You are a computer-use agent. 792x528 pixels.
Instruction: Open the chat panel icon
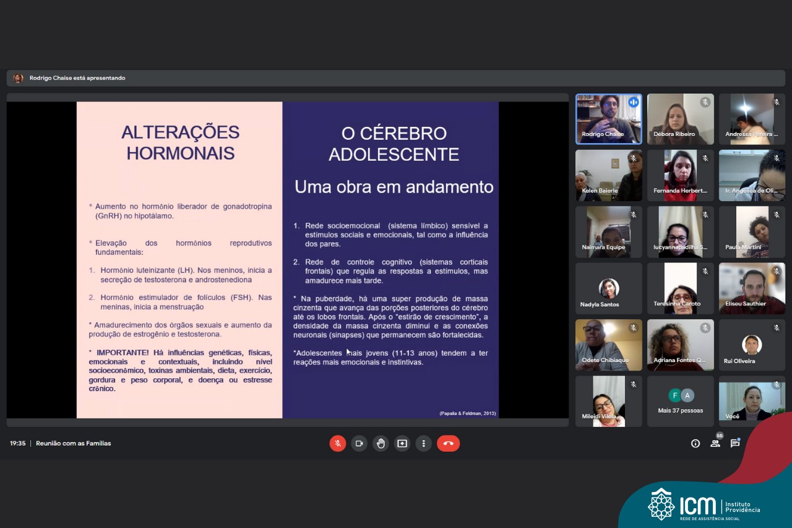tap(735, 443)
